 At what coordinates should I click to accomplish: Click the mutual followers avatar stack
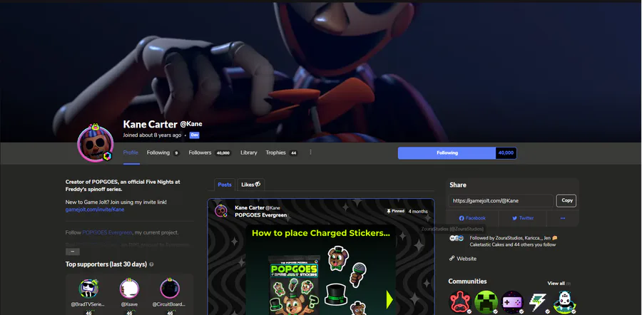point(456,238)
